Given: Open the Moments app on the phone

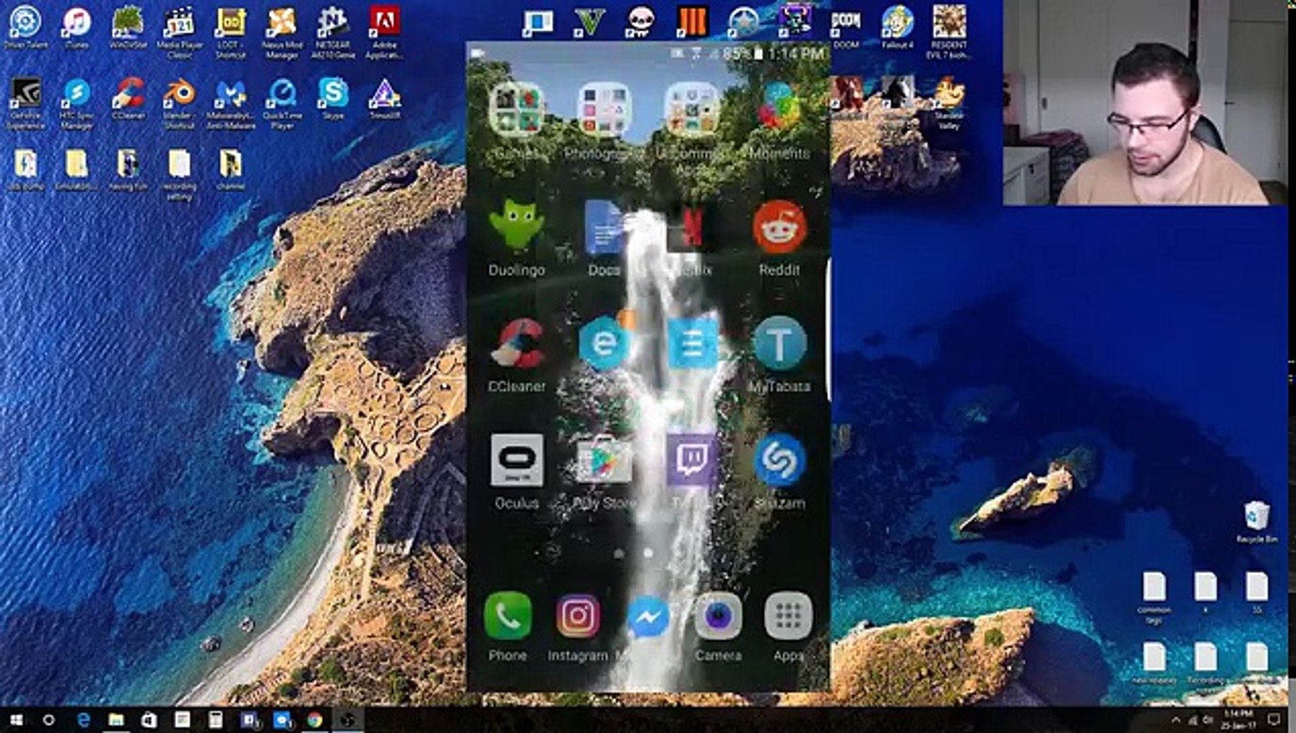Looking at the screenshot, I should [780, 109].
